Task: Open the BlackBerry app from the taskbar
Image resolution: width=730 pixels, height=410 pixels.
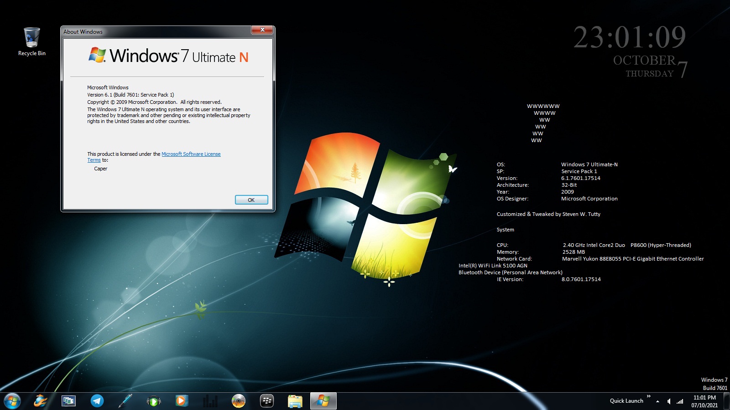Action: pos(266,401)
